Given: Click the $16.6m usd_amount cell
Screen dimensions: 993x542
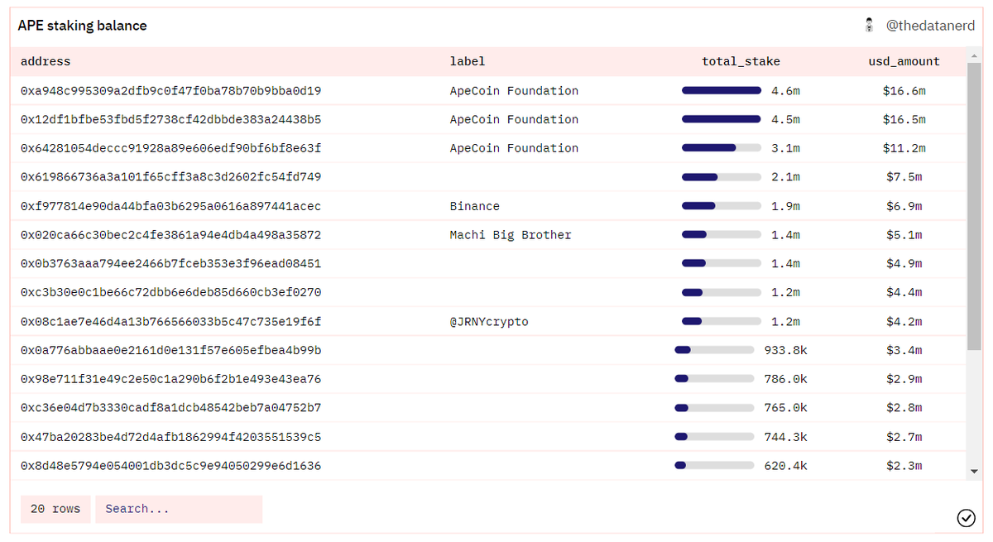Looking at the screenshot, I should (906, 90).
